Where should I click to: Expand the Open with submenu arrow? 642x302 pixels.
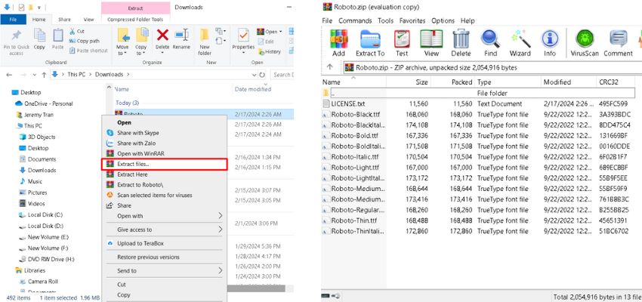tap(220, 216)
